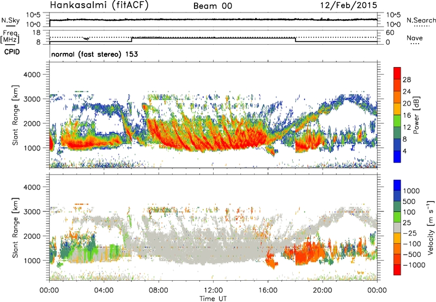Click the velocity colorbar value '1000'
This screenshot has height=302, width=436.
pyautogui.click(x=411, y=191)
